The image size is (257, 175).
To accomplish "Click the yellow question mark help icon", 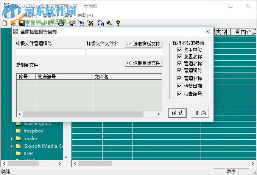I will click(x=118, y=23).
